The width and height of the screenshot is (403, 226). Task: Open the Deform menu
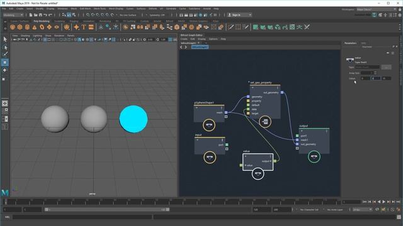pyautogui.click(x=152, y=8)
